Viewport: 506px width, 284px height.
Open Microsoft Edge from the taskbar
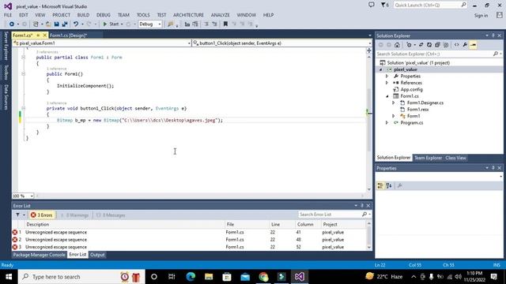[191, 277]
